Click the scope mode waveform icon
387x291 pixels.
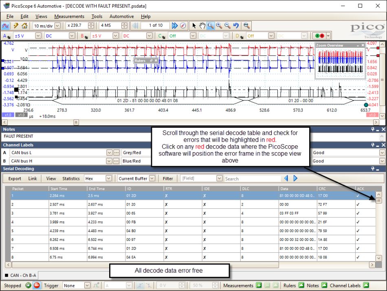(x=5, y=26)
